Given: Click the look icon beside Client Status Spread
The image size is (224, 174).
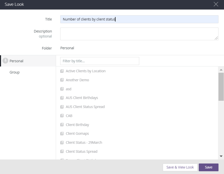Looking at the screenshot, I should point(62,151).
